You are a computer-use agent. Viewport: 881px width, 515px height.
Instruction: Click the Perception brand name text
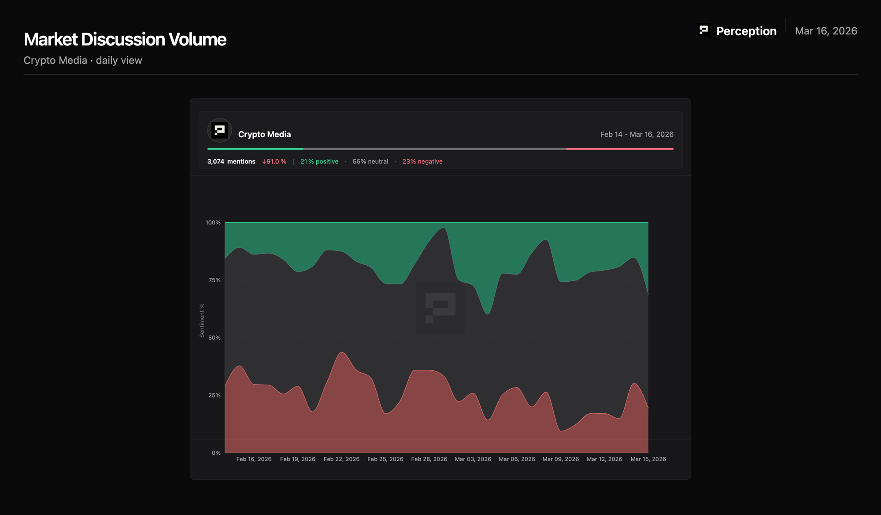click(x=746, y=31)
